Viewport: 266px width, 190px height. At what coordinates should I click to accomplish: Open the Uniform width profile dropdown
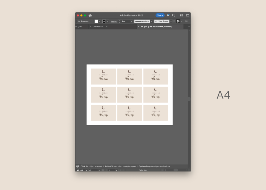point(152,21)
